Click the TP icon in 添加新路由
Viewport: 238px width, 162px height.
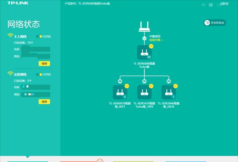(207, 23)
